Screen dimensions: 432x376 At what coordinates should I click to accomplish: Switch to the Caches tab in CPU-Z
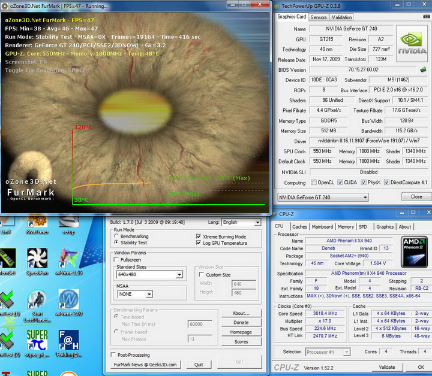pyautogui.click(x=299, y=227)
